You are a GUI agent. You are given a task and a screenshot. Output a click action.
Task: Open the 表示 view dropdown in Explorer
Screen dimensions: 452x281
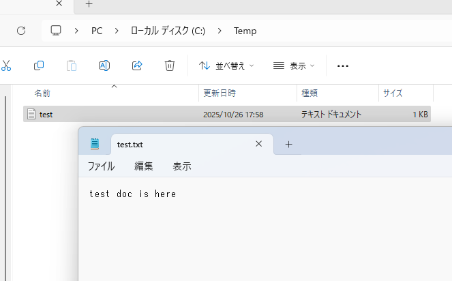(x=294, y=66)
